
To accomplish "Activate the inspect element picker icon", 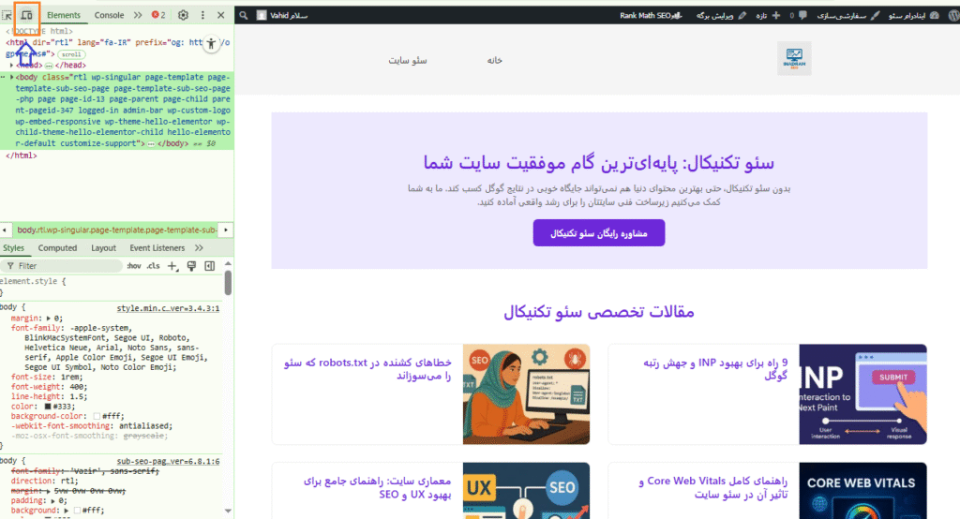I will pos(7,15).
